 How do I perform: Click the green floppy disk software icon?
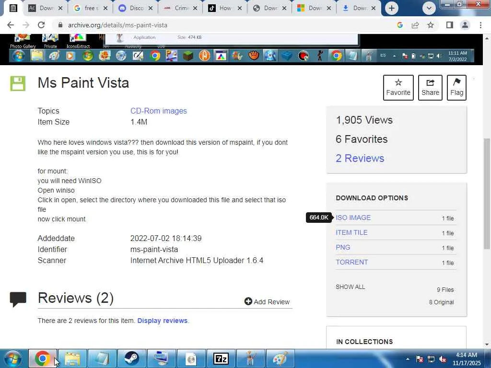[x=18, y=83]
